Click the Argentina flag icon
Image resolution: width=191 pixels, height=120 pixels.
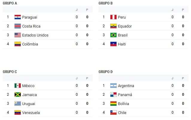tap(113, 86)
